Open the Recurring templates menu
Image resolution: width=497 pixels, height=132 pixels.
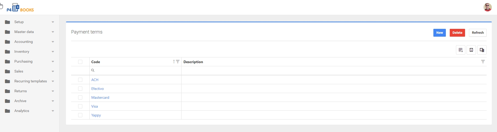pyautogui.click(x=30, y=81)
